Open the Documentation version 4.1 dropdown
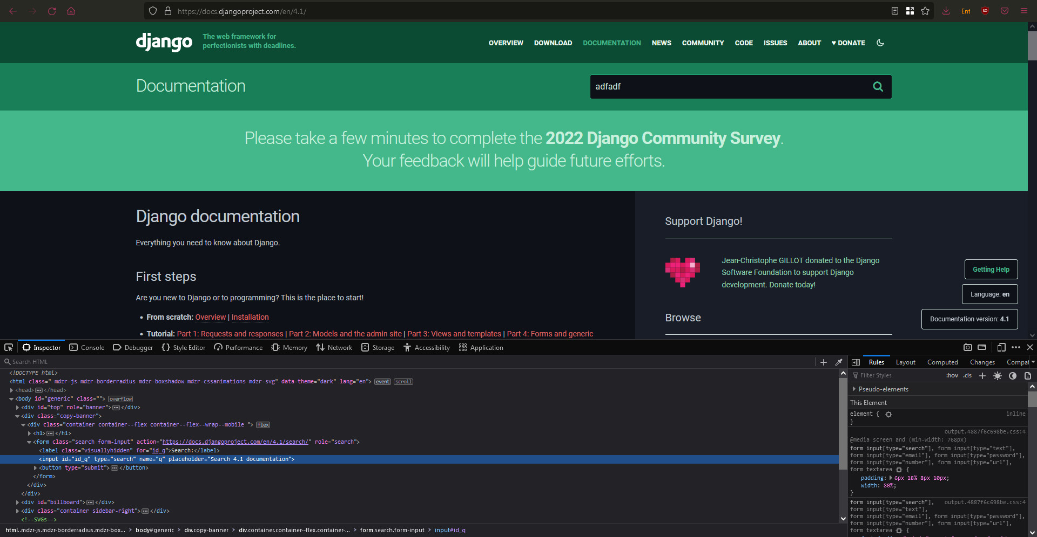 pyautogui.click(x=969, y=319)
